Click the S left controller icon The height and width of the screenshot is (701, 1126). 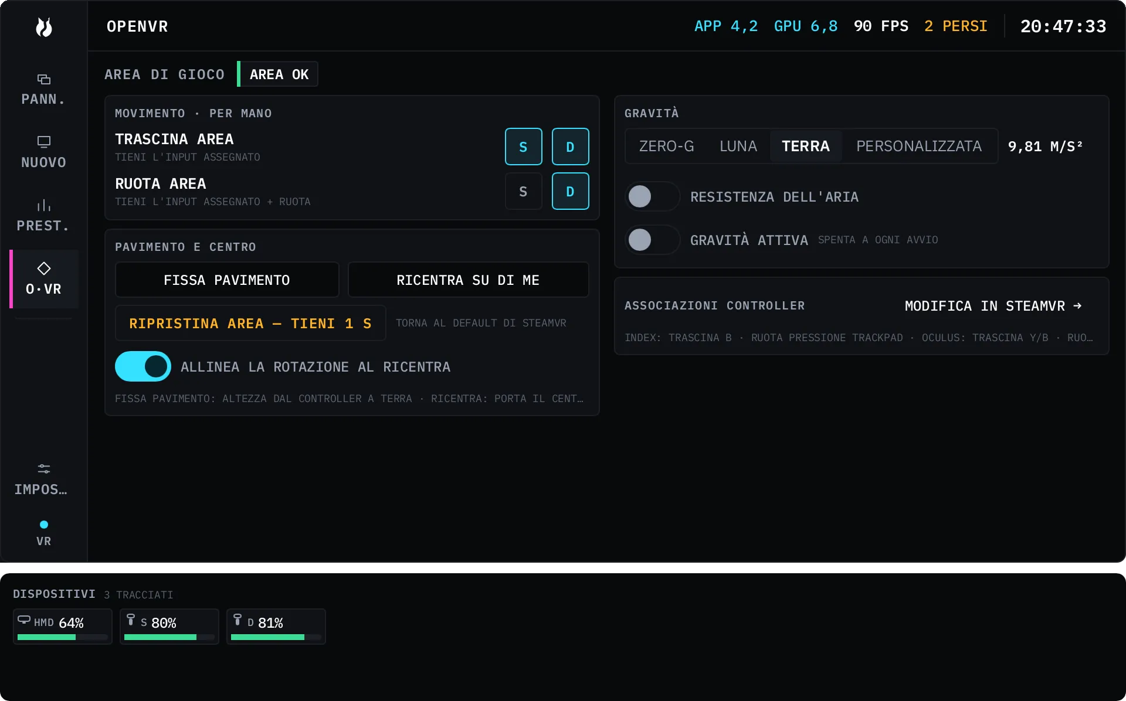131,620
